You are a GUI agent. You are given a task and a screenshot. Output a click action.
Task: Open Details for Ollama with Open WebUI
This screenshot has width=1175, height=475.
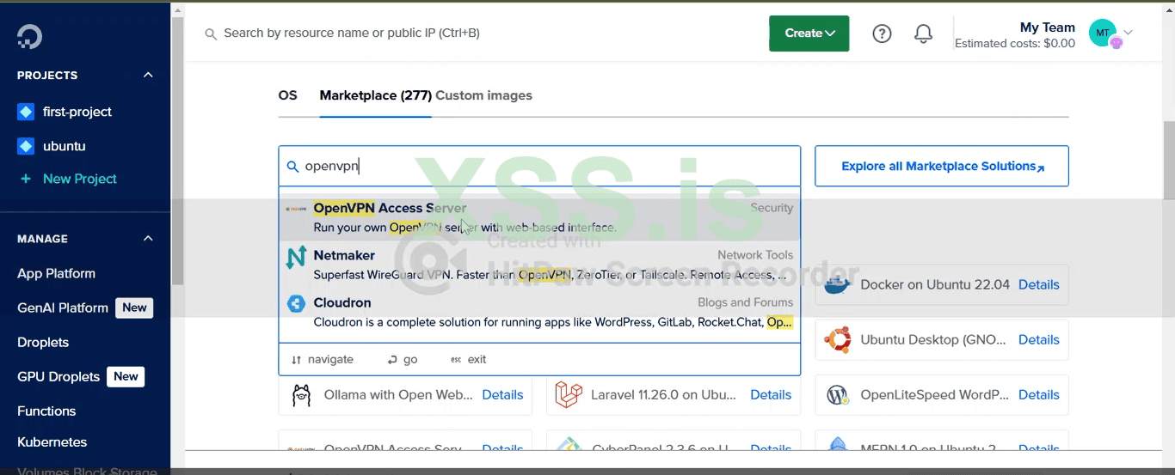tap(502, 395)
